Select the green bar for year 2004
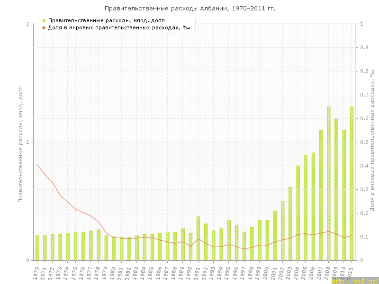 point(298,213)
